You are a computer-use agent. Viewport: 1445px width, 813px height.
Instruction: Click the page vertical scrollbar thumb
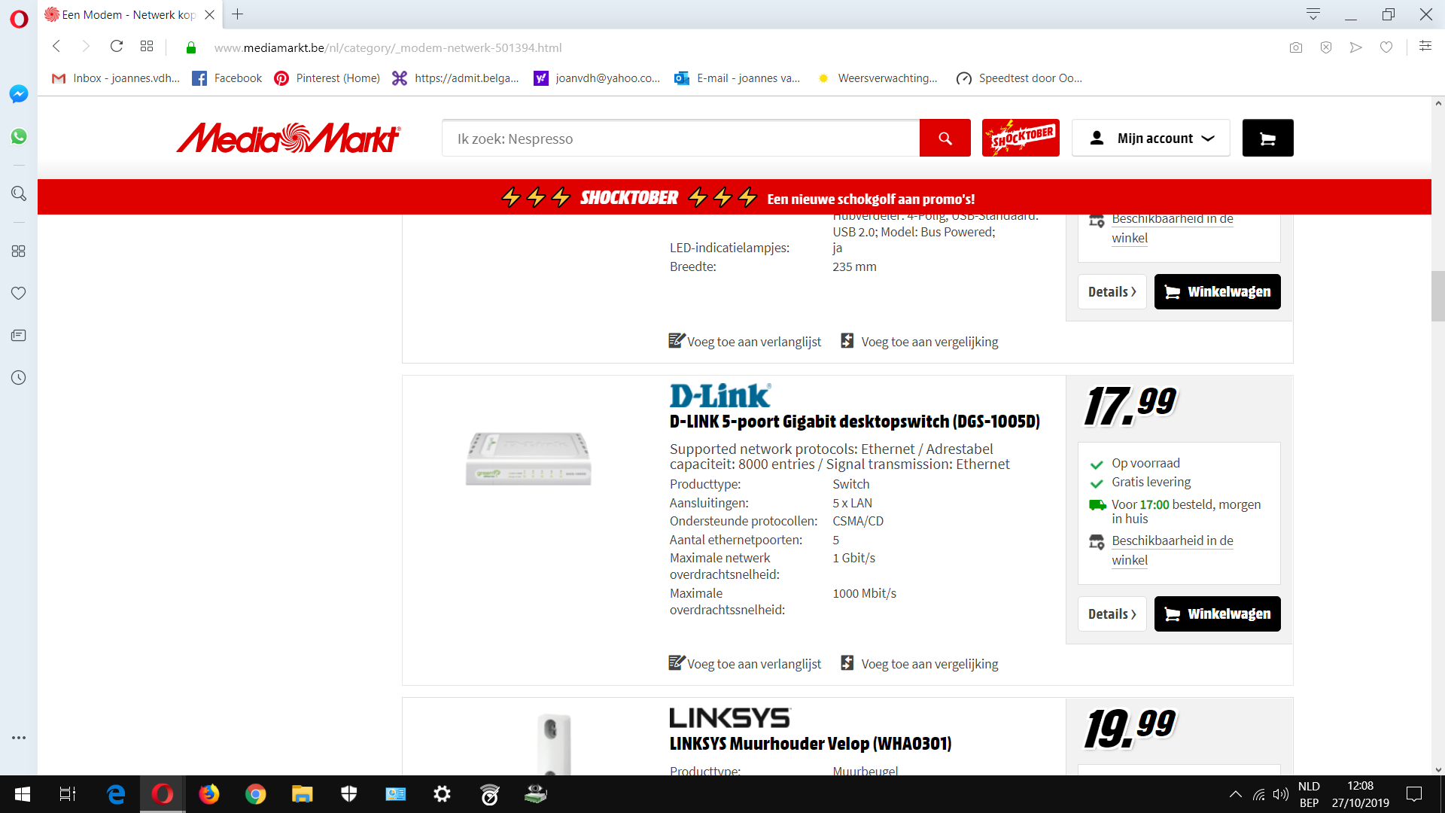tap(1438, 296)
